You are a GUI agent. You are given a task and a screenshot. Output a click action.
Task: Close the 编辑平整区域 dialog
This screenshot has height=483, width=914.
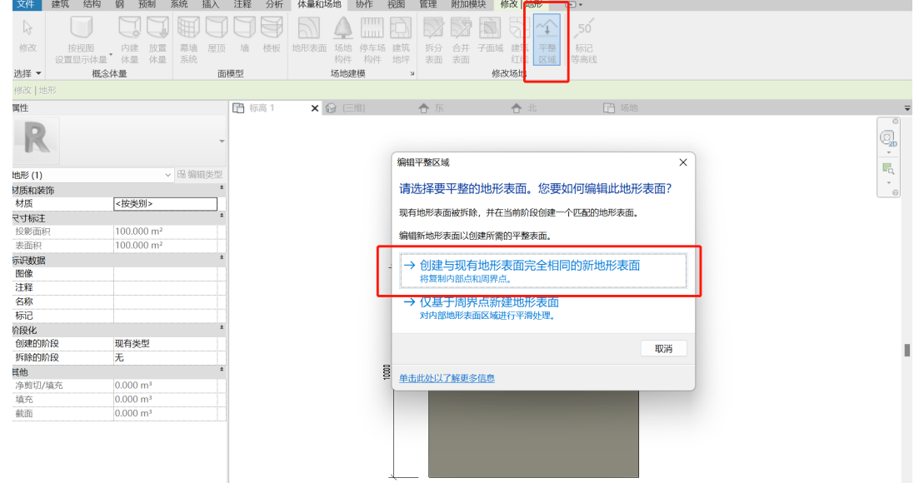pyautogui.click(x=683, y=162)
